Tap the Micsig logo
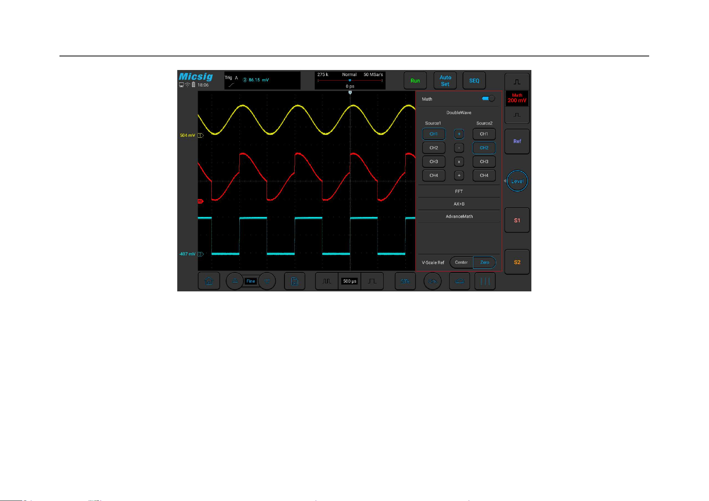Image resolution: width=709 pixels, height=501 pixels. (196, 77)
